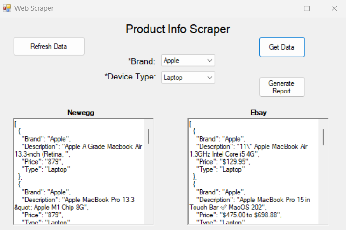Close the Web Scraper window
This screenshot has width=346, height=230.
(x=334, y=8)
